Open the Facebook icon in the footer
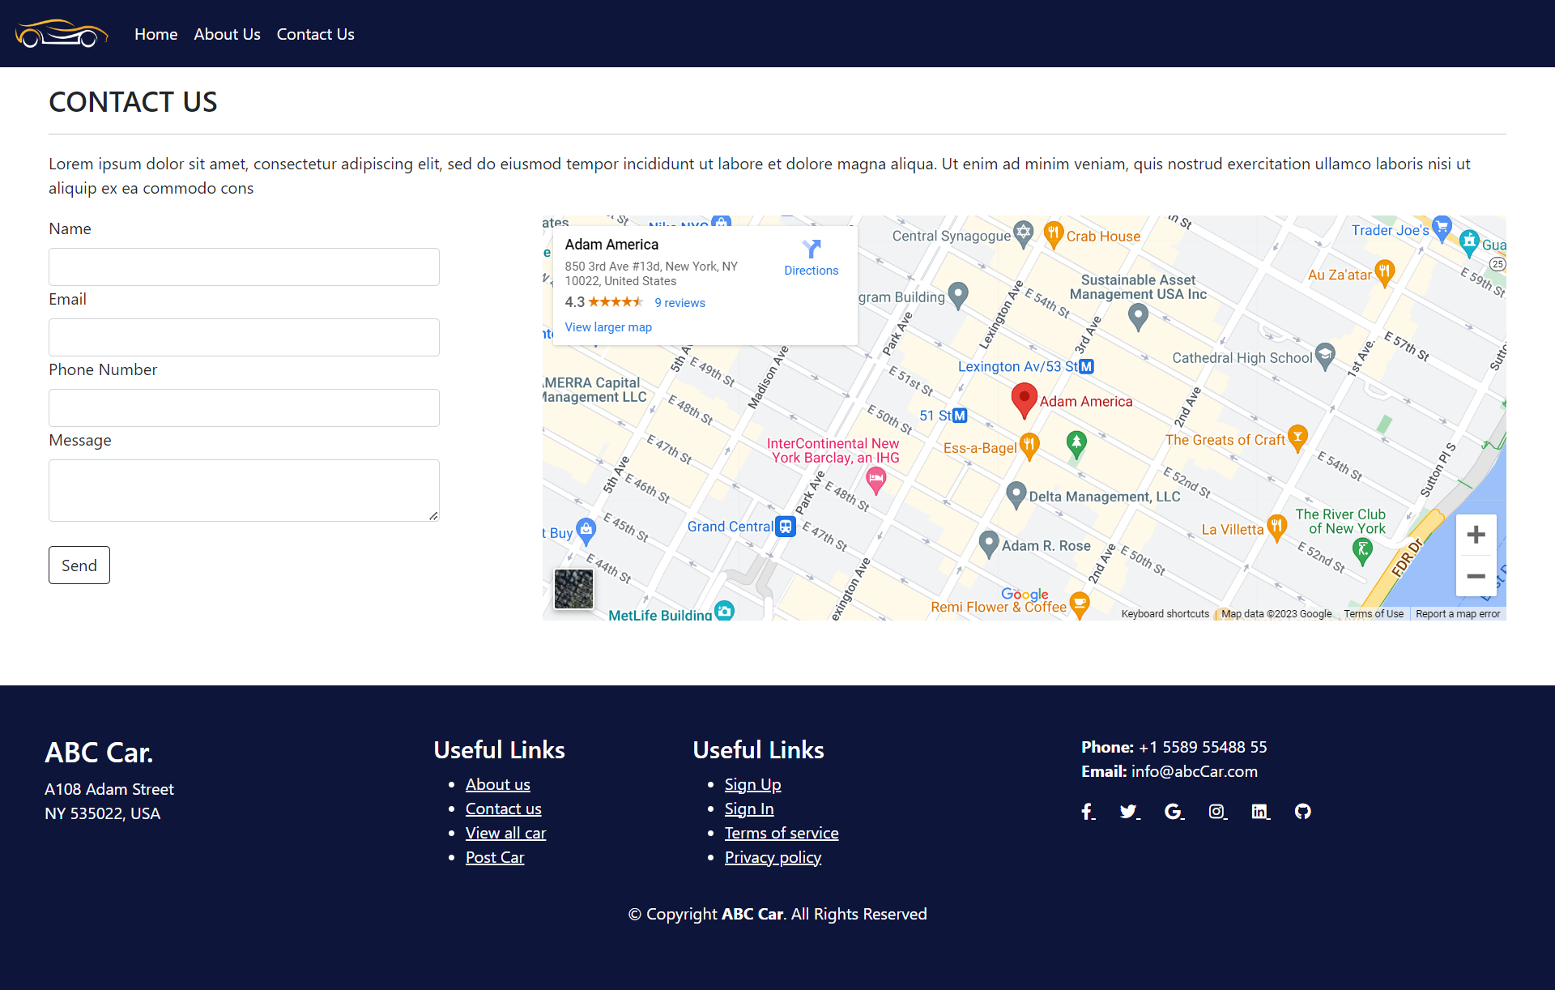This screenshot has width=1555, height=990. pos(1088,811)
